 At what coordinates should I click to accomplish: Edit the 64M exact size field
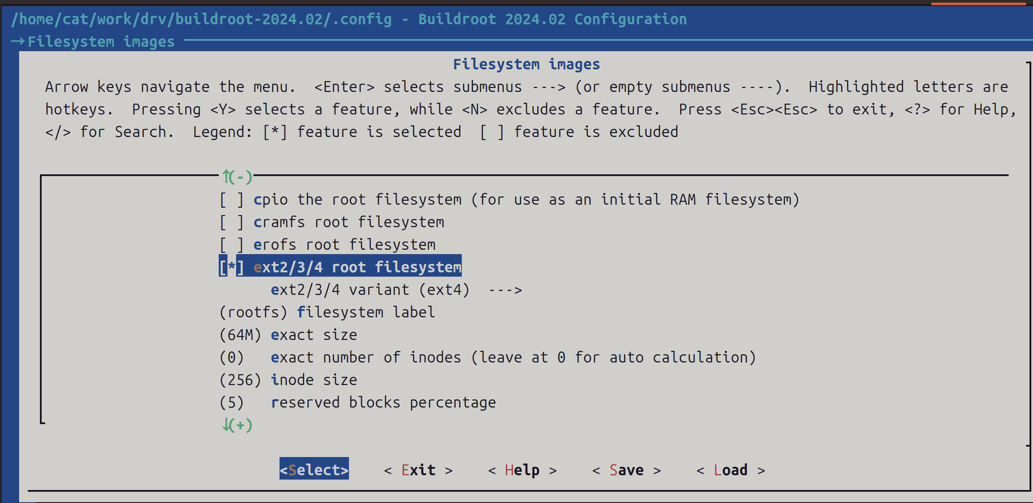point(240,335)
